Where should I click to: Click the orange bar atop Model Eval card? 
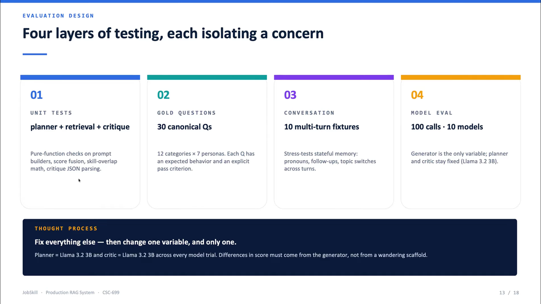coord(461,77)
